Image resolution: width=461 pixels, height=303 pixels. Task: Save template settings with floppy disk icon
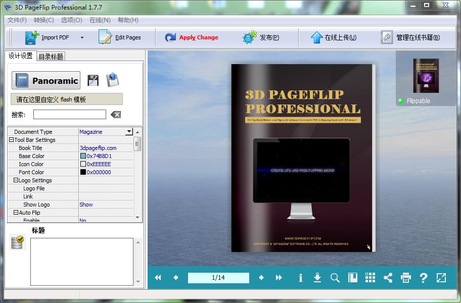tap(93, 80)
